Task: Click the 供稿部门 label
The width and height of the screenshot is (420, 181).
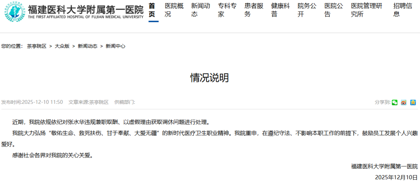Action: (x=125, y=102)
